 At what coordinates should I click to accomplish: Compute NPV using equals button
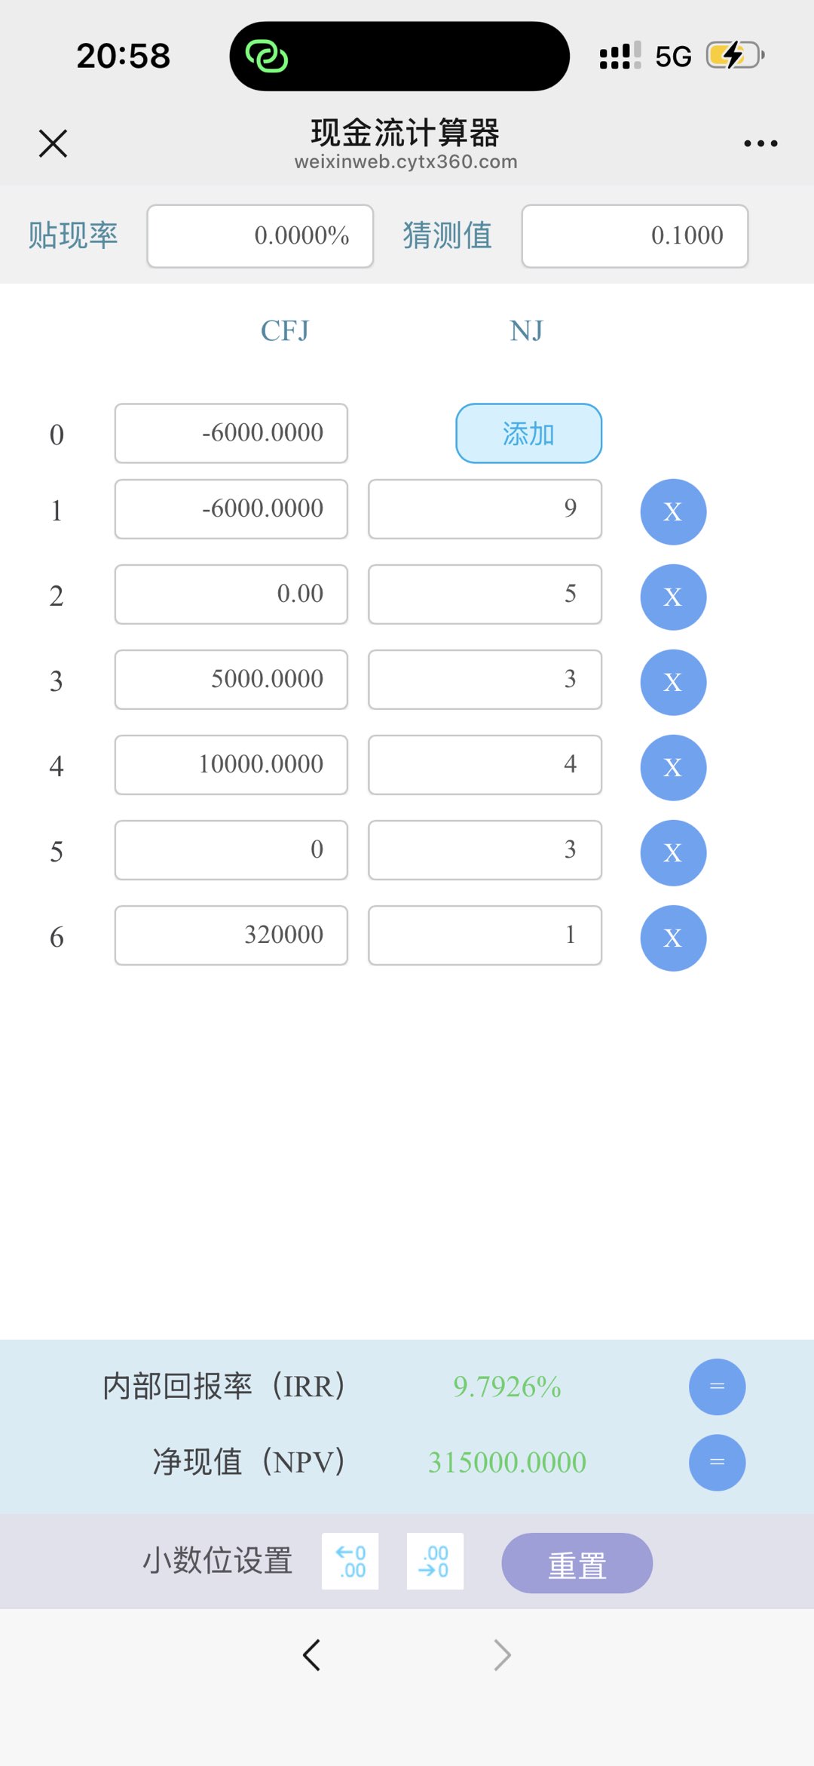coord(717,1462)
